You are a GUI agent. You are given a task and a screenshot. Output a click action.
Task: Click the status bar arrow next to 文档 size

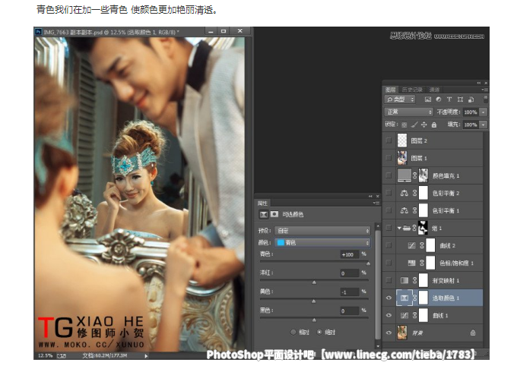(x=146, y=355)
